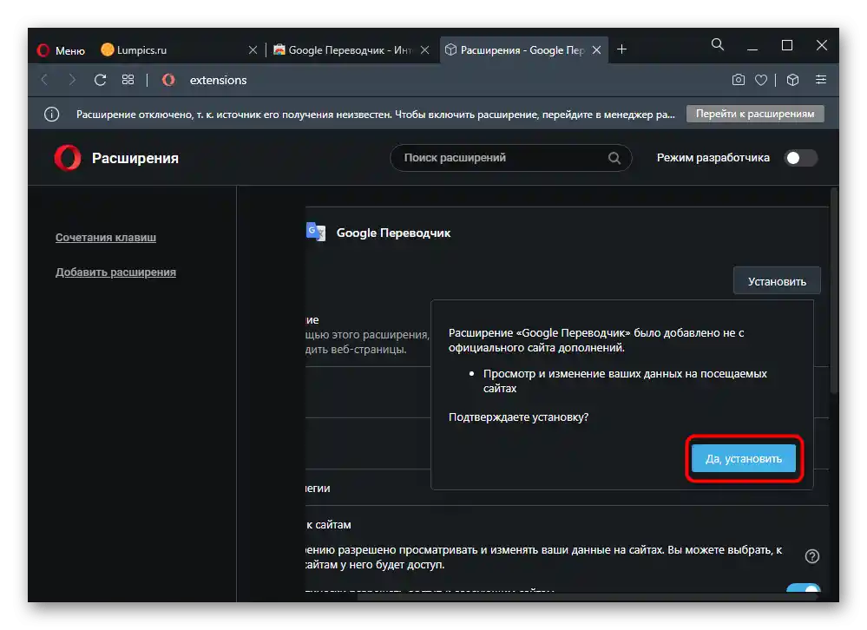Add page to bookmarks heart icon
The width and height of the screenshot is (867, 630).
(761, 80)
